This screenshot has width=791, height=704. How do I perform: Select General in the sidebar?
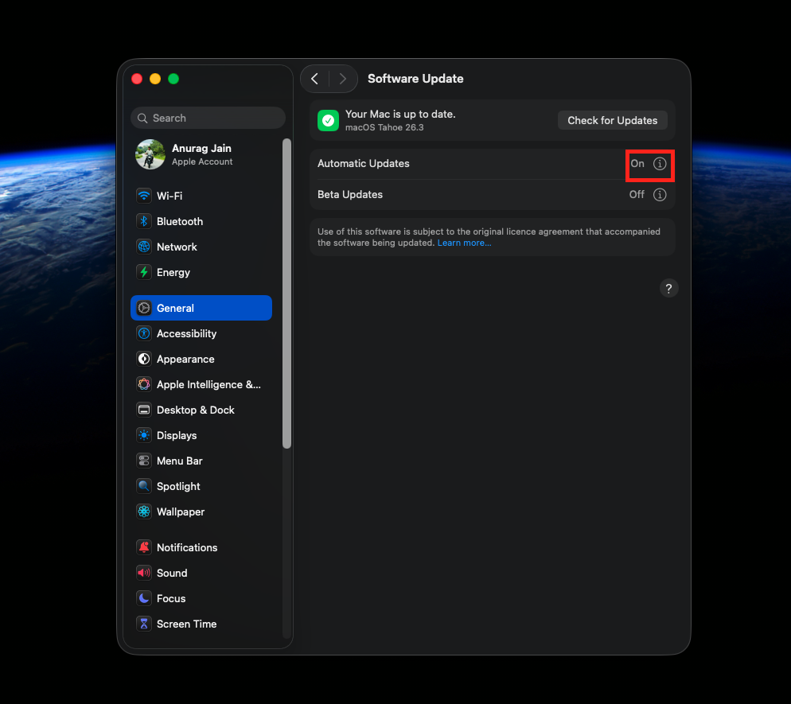(173, 308)
